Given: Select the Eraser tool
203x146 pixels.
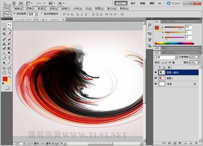Looking at the screenshot, I should click(4, 48).
